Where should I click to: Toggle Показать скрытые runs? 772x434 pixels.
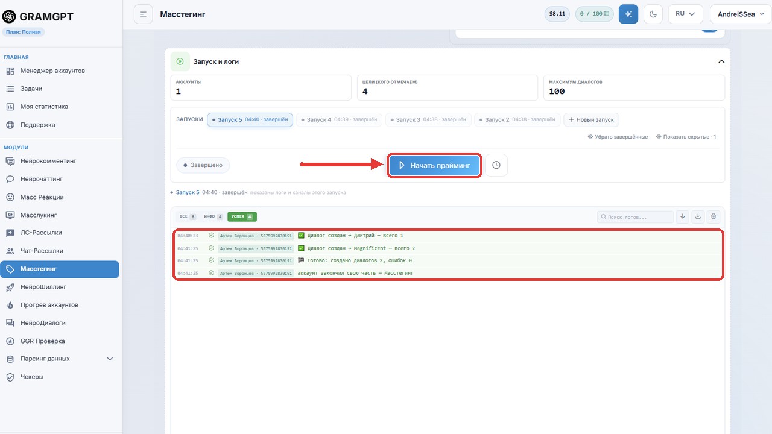tap(686, 137)
